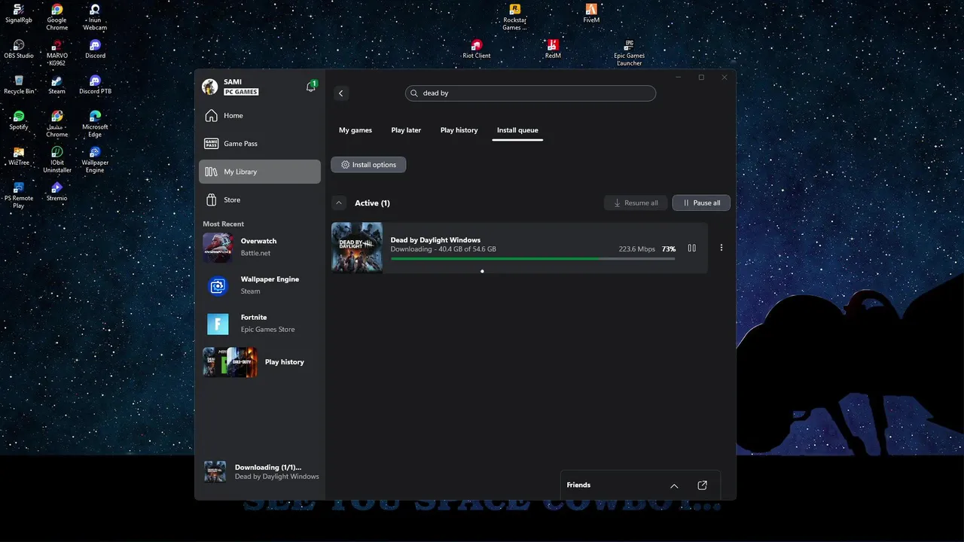Switch to the Play history tab

[x=459, y=130]
